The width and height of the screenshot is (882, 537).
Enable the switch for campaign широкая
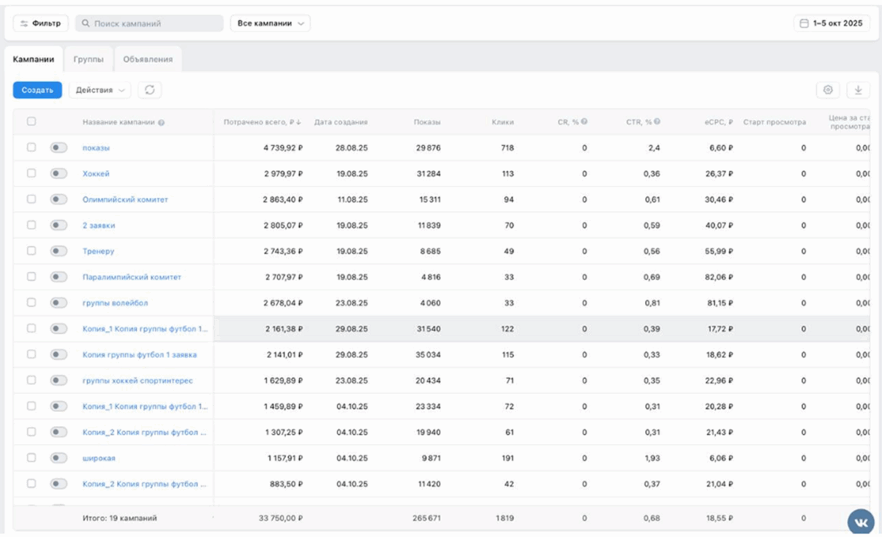click(x=58, y=458)
